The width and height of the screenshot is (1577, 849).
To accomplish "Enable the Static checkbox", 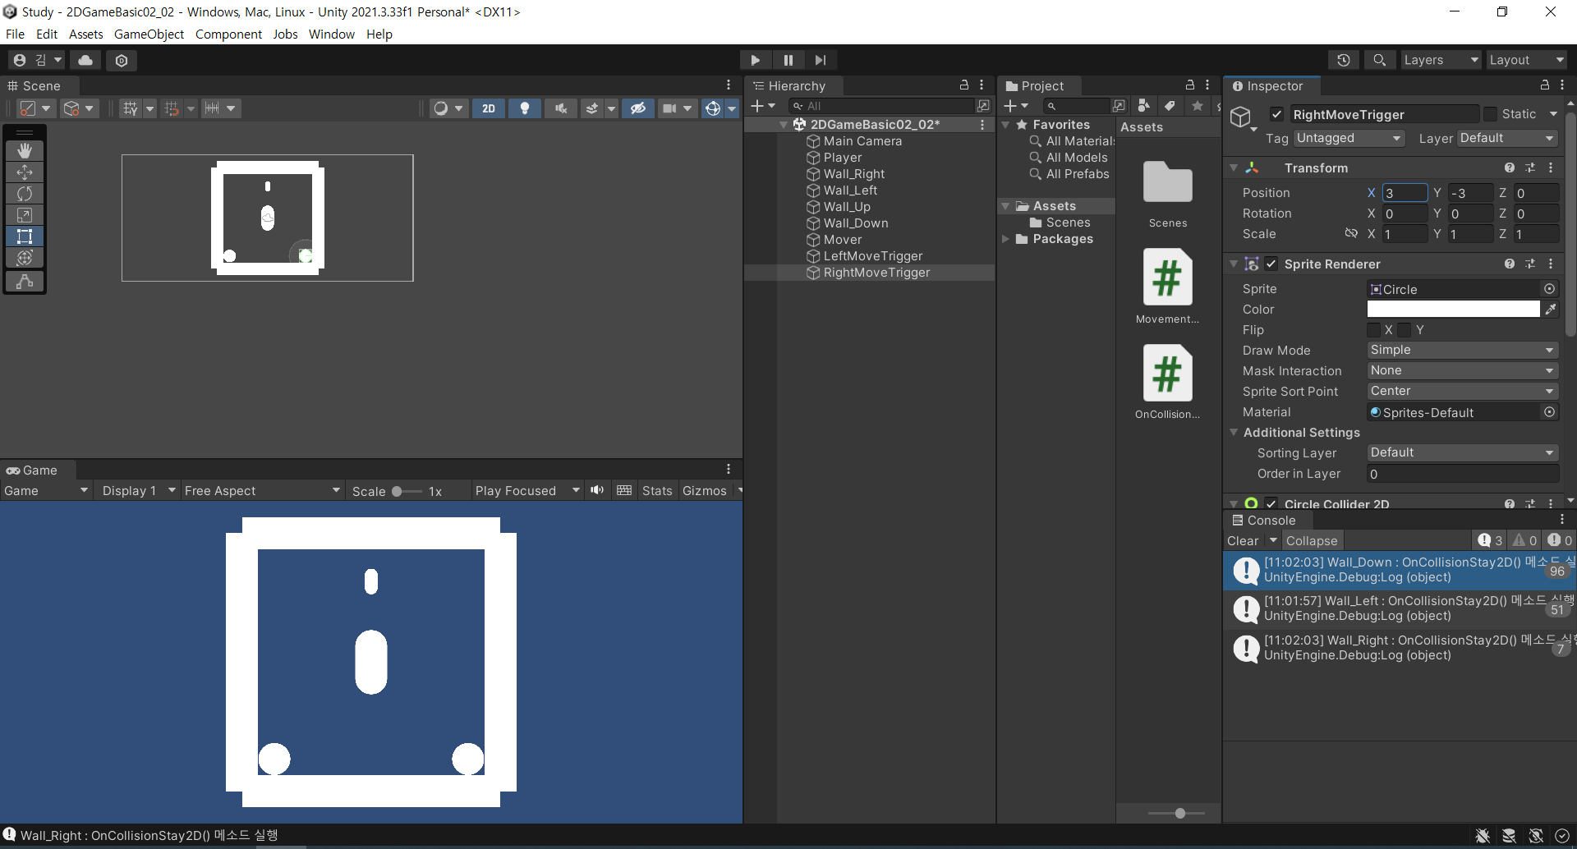I will click(1490, 114).
